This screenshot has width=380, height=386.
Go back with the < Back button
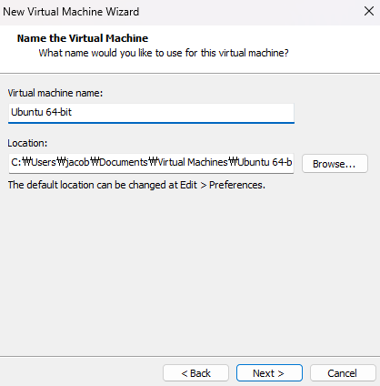[x=195, y=373]
